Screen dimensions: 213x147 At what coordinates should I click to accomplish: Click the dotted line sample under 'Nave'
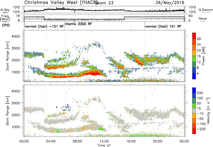click(x=203, y=21)
